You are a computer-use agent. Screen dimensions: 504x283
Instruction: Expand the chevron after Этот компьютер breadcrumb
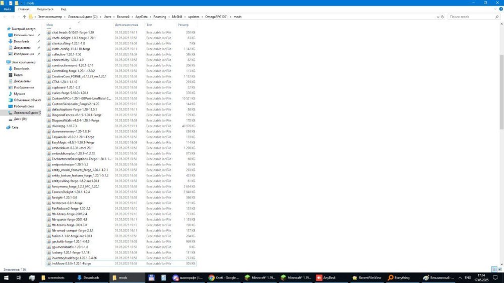coord(65,17)
